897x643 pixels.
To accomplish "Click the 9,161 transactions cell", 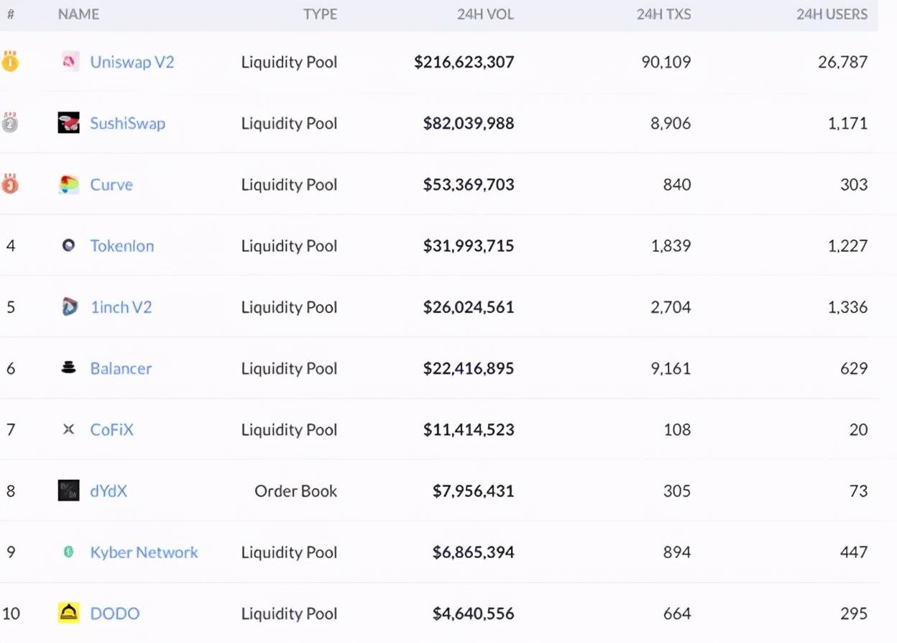I will (671, 368).
